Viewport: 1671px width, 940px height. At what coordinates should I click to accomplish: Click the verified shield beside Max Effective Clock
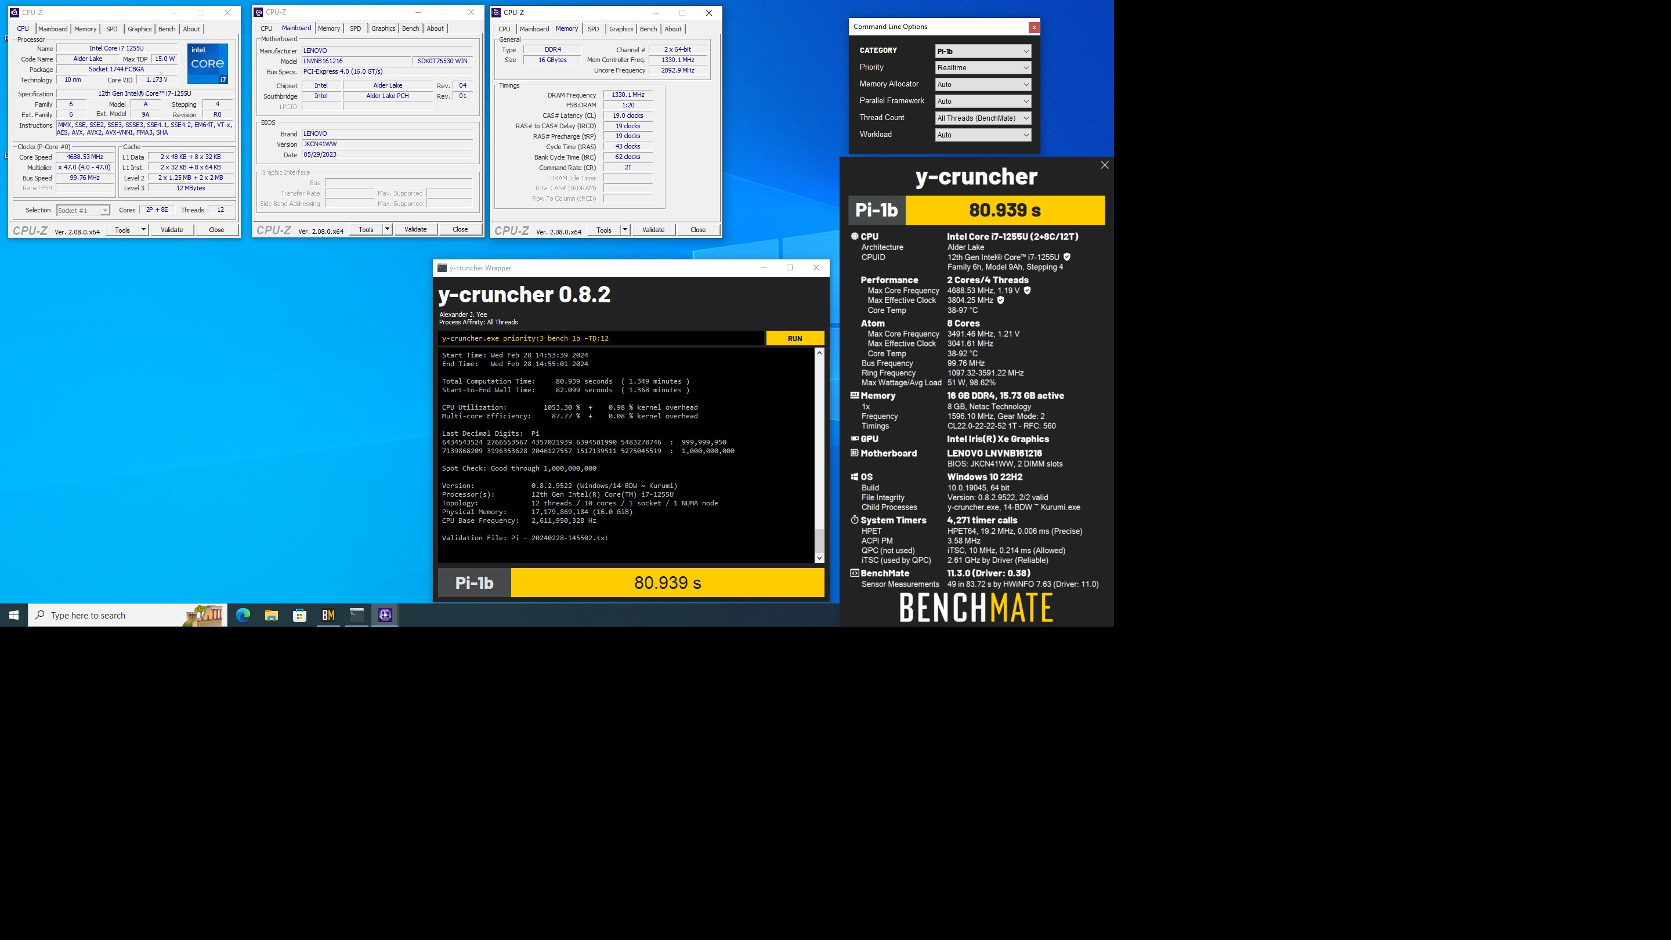[1000, 301]
